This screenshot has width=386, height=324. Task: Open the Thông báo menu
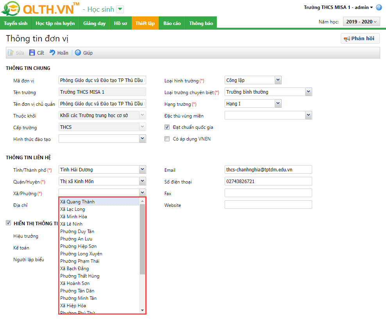[201, 23]
